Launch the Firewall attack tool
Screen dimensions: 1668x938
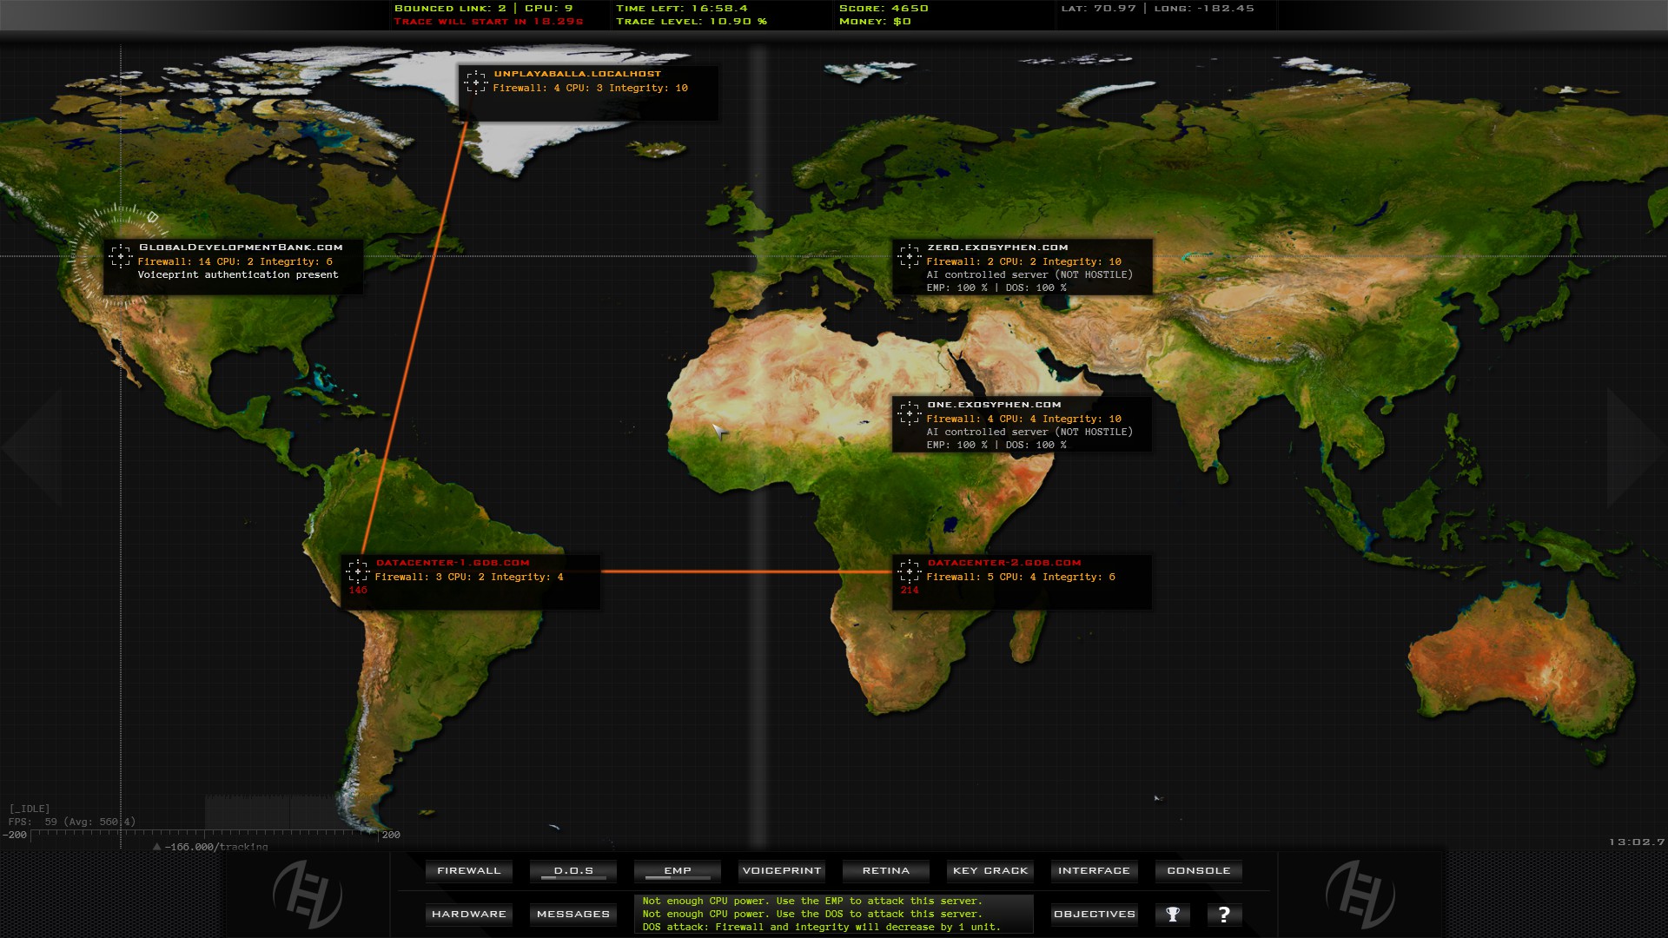pos(469,870)
